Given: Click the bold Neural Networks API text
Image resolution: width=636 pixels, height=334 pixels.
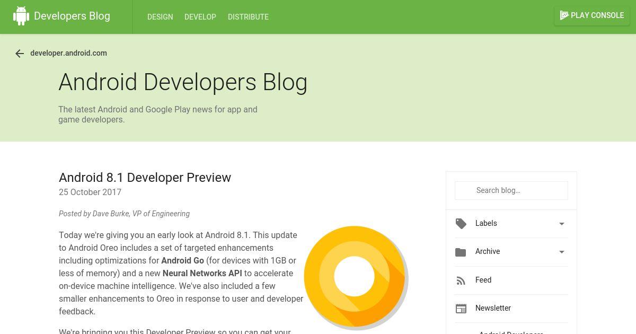Looking at the screenshot, I should 202,273.
